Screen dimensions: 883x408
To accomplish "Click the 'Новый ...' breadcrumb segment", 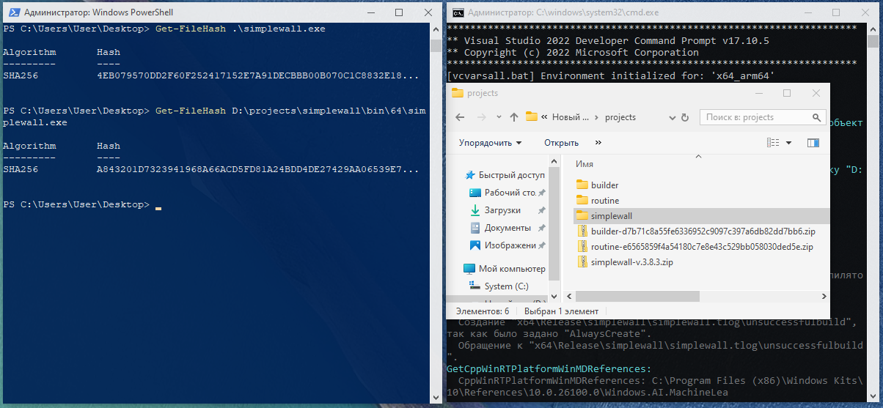I will point(569,117).
